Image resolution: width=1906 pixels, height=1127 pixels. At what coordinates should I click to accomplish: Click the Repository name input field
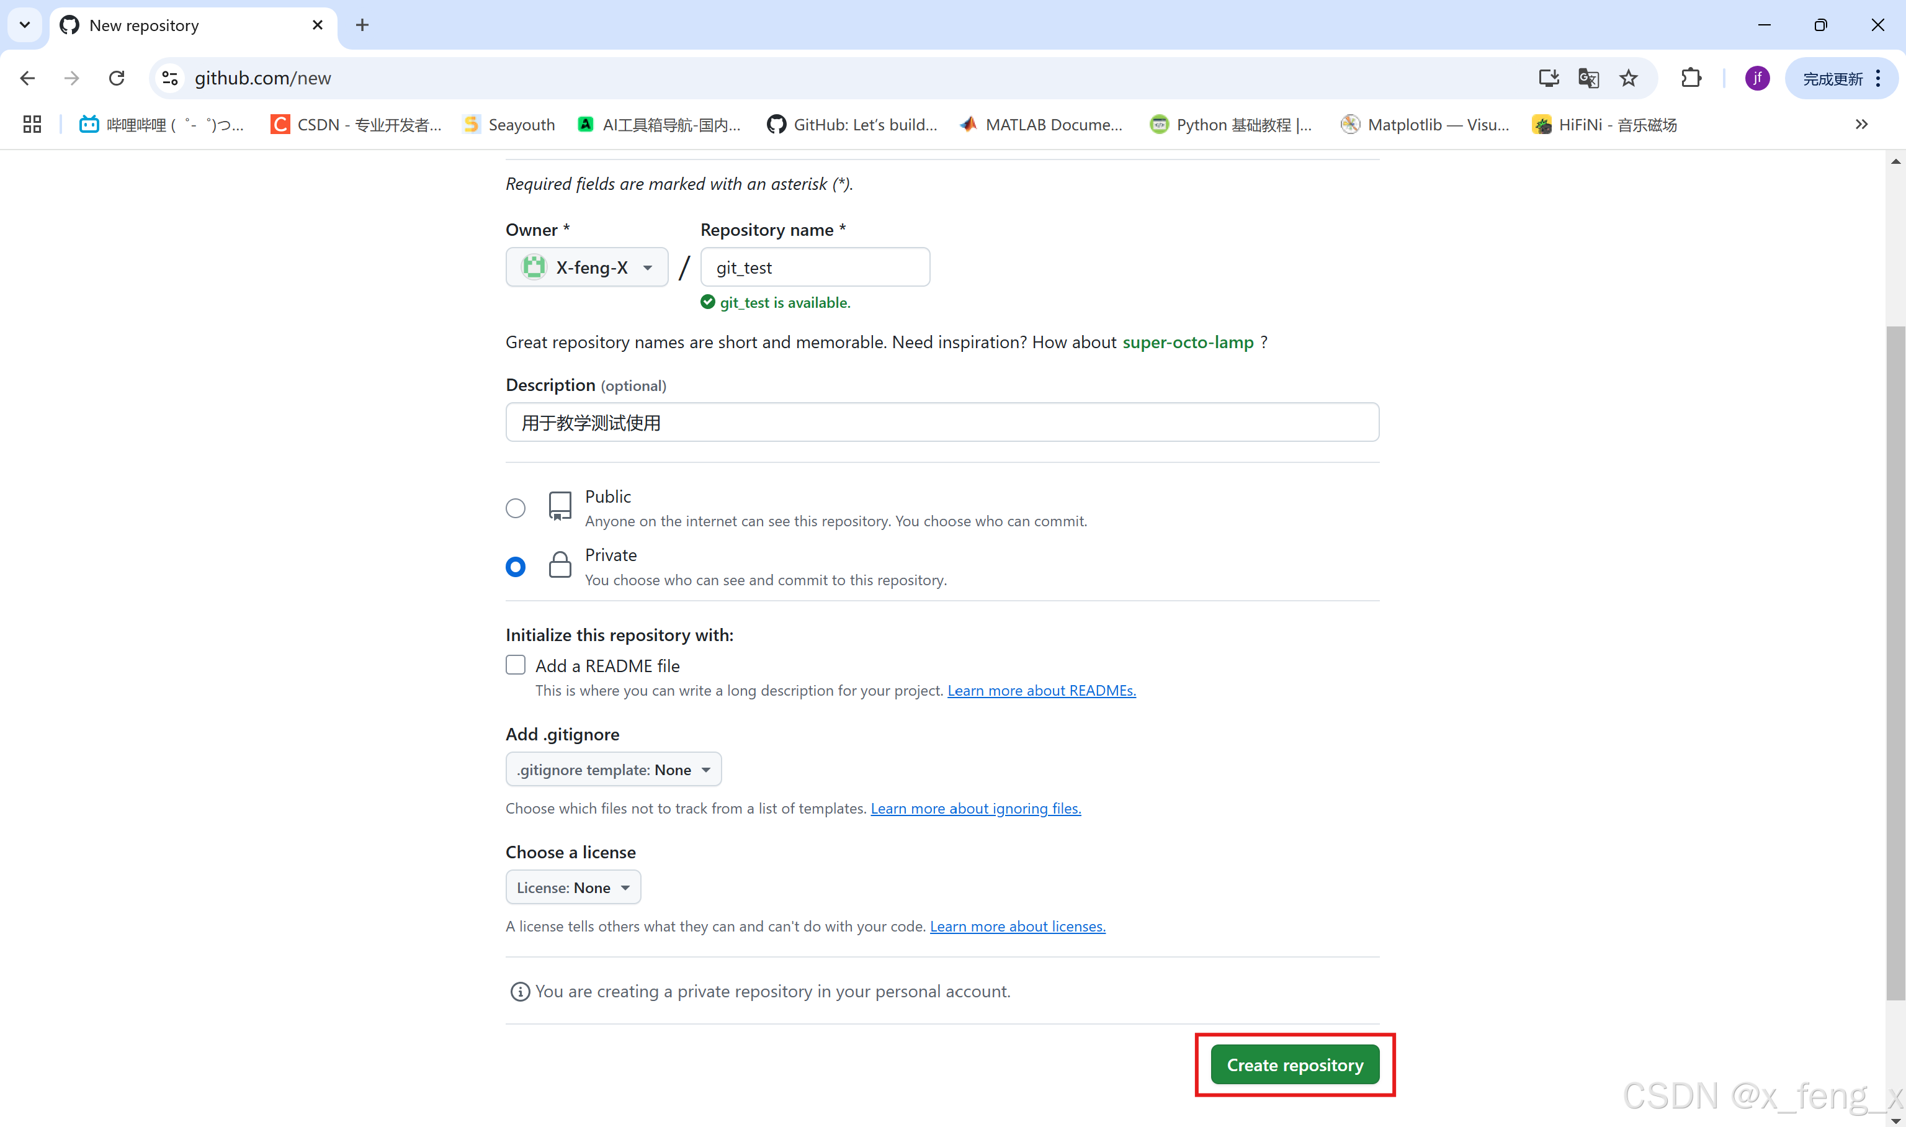coord(815,267)
